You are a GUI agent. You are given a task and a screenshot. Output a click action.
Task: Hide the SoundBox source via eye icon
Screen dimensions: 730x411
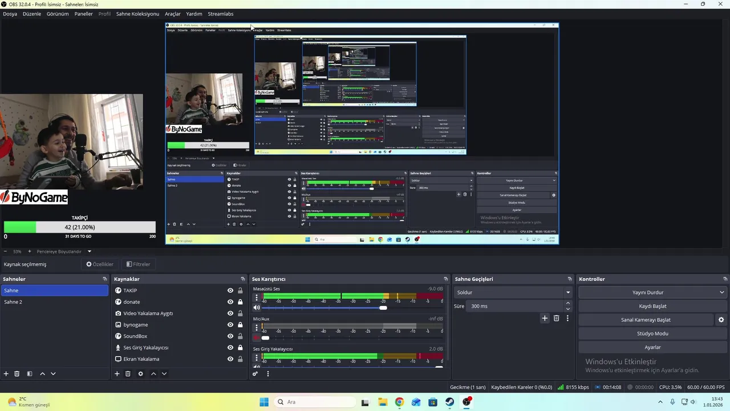(x=230, y=336)
